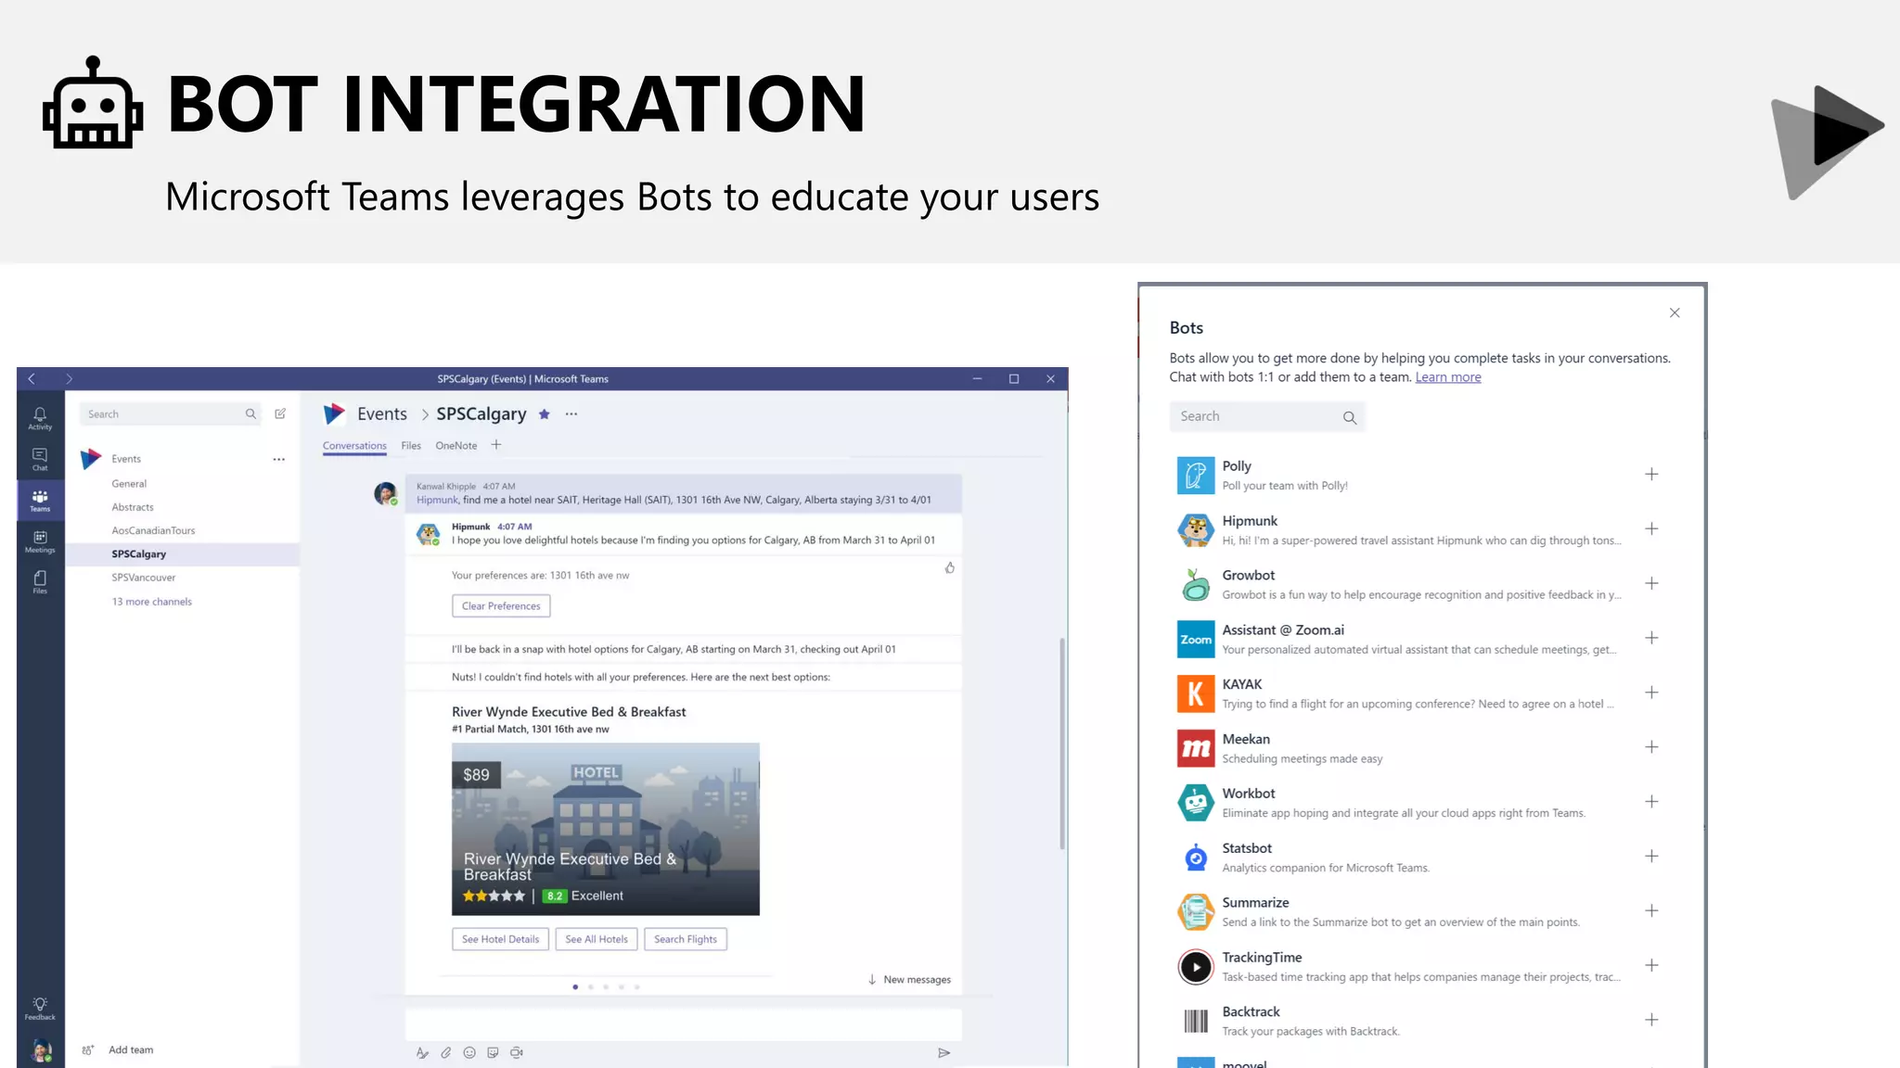Switch to the Conversations tab

point(354,446)
